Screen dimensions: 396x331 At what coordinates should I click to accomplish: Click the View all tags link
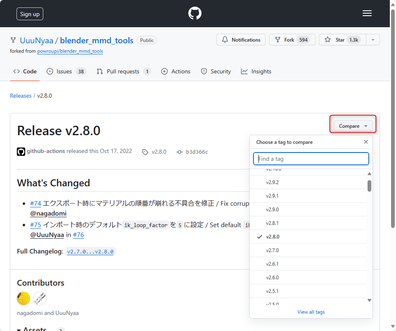coord(311,312)
